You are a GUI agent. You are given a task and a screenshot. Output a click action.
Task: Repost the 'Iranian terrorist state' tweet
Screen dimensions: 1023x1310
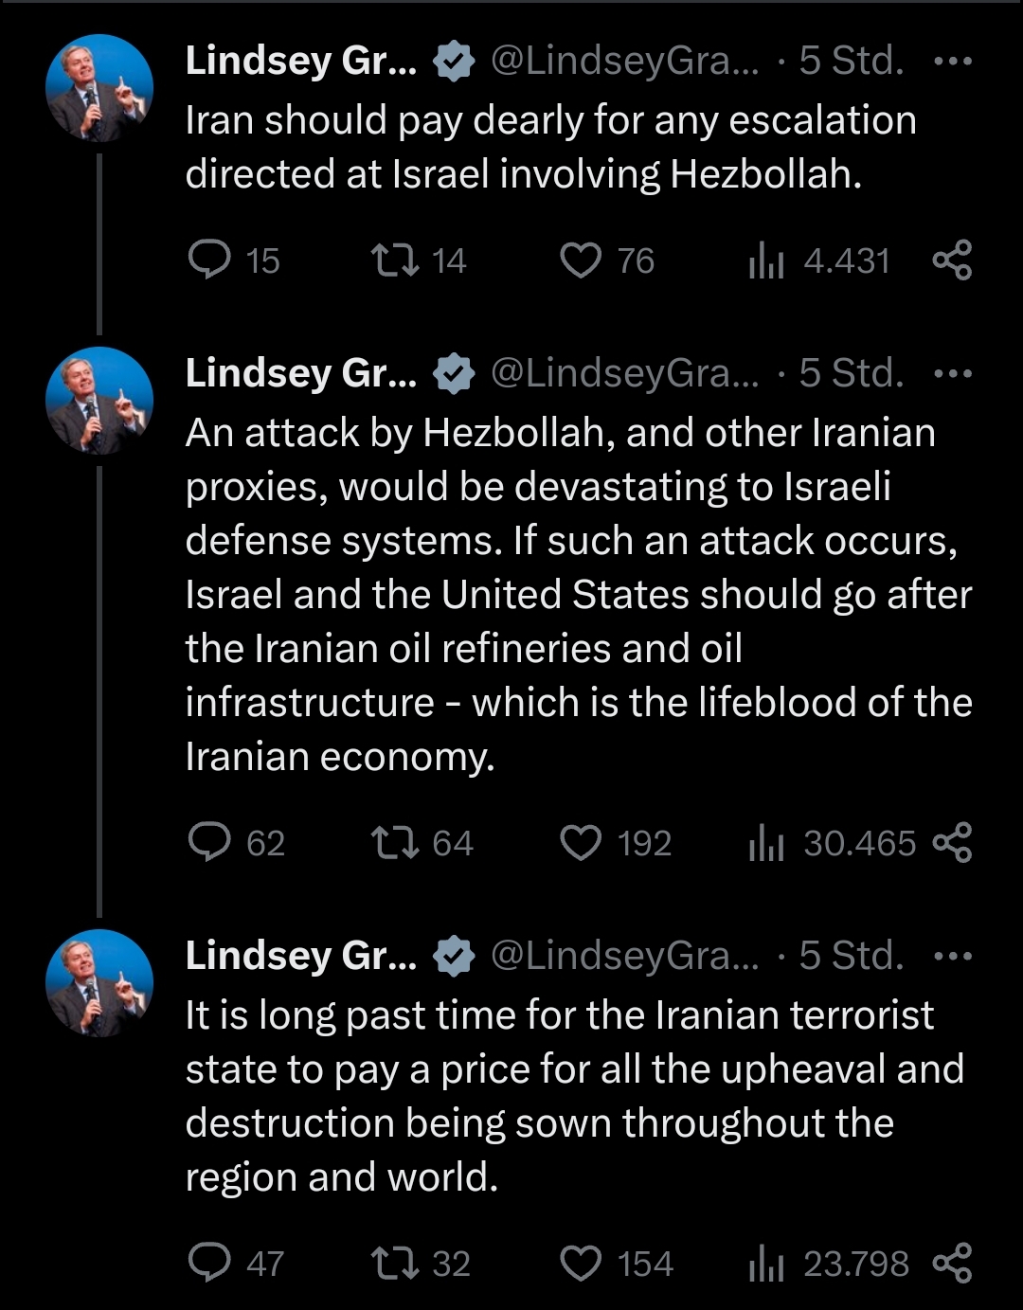395,1263
